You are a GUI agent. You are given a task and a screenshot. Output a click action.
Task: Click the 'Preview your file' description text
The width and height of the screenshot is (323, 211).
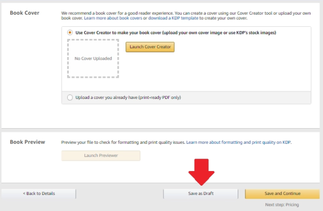pyautogui.click(x=123, y=142)
